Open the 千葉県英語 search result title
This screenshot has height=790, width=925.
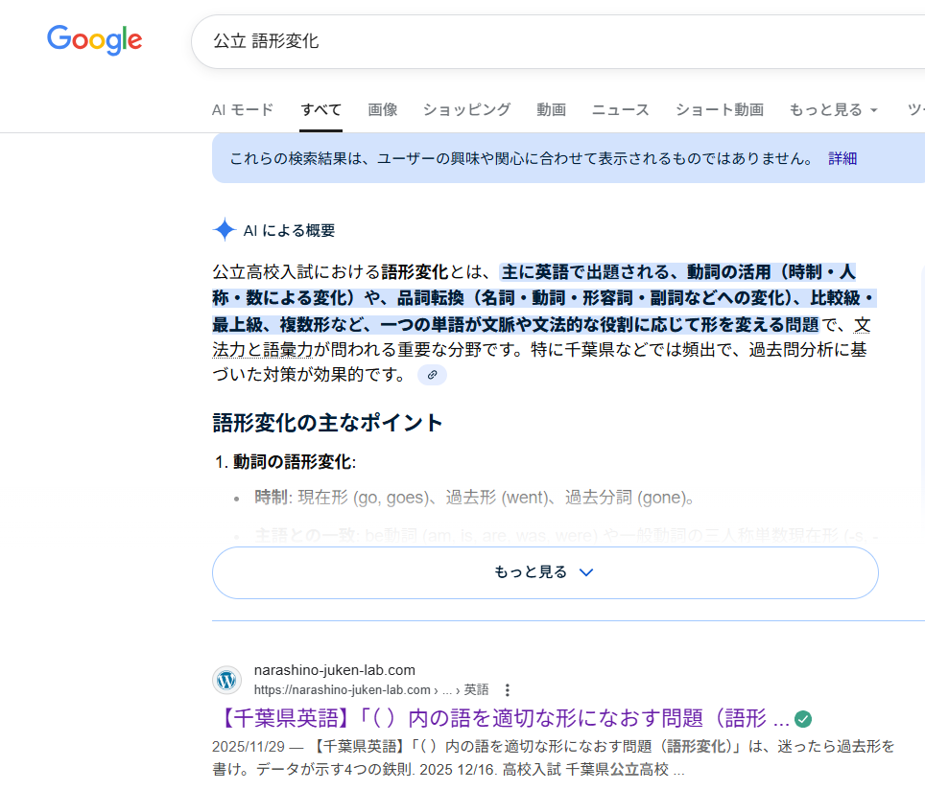coord(501,719)
